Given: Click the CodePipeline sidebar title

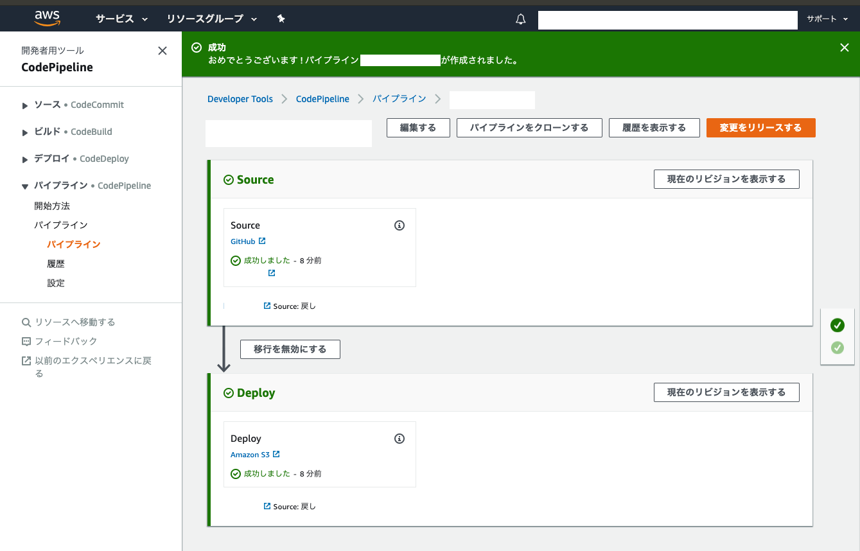Looking at the screenshot, I should pos(57,67).
